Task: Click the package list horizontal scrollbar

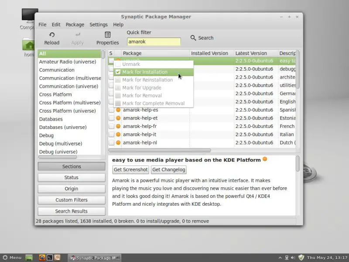Action: [160, 150]
